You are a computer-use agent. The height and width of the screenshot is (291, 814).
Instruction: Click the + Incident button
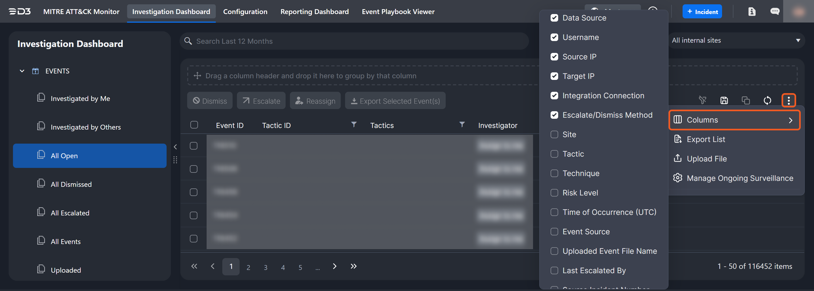click(702, 12)
